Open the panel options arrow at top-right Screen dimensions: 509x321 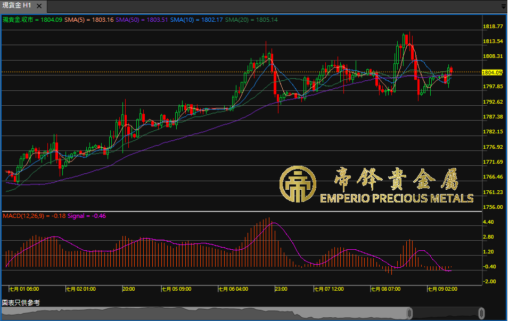click(503, 6)
